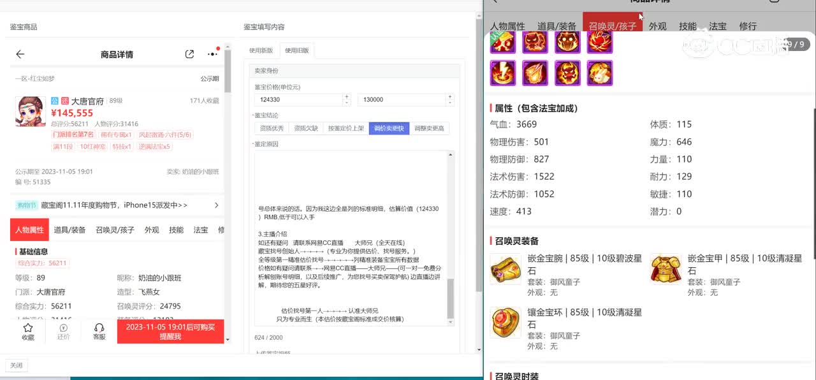Open the 人物属性 tab in left product panel

pos(29,230)
